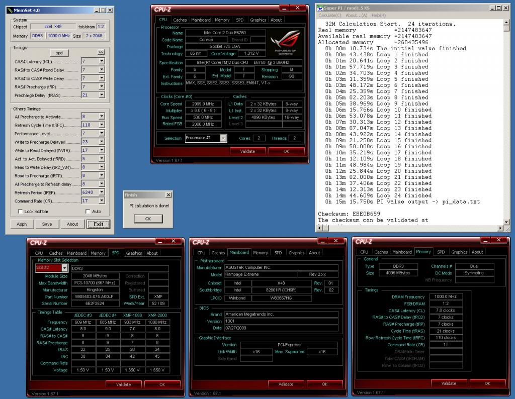This screenshot has height=399, width=515.
Task: Click the Part Number field 9905403-075.A00LF
Action: coord(94,296)
